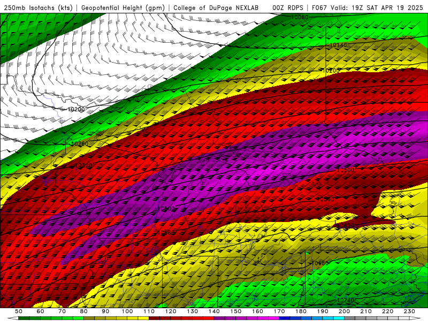Select the 100 value on the color scale
428x321 pixels.
(127, 311)
